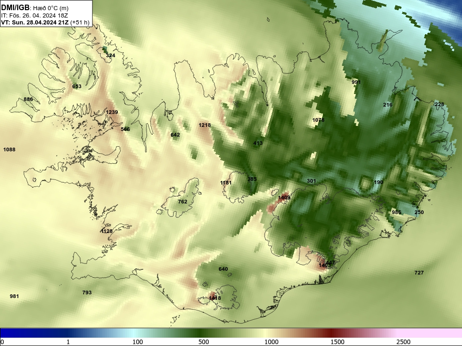The height and width of the screenshot is (346, 462).
Task: Click the 1078 map value
Action: pyautogui.click(x=318, y=120)
